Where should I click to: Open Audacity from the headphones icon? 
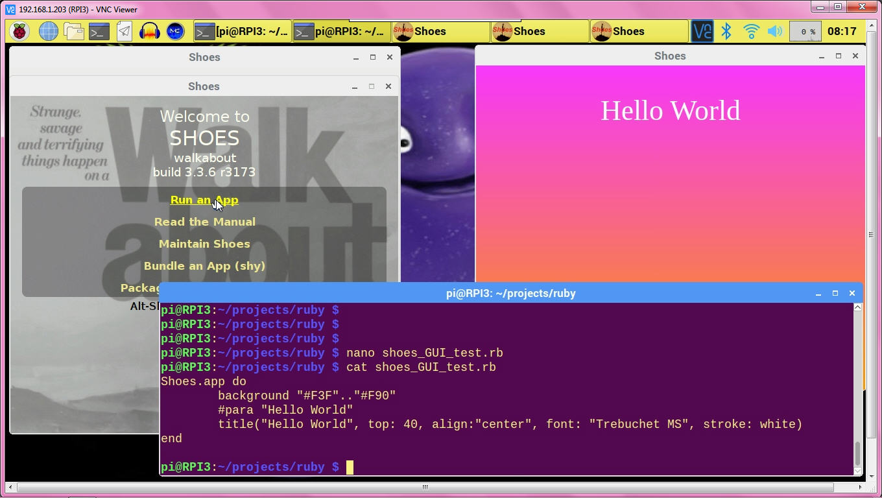point(150,31)
